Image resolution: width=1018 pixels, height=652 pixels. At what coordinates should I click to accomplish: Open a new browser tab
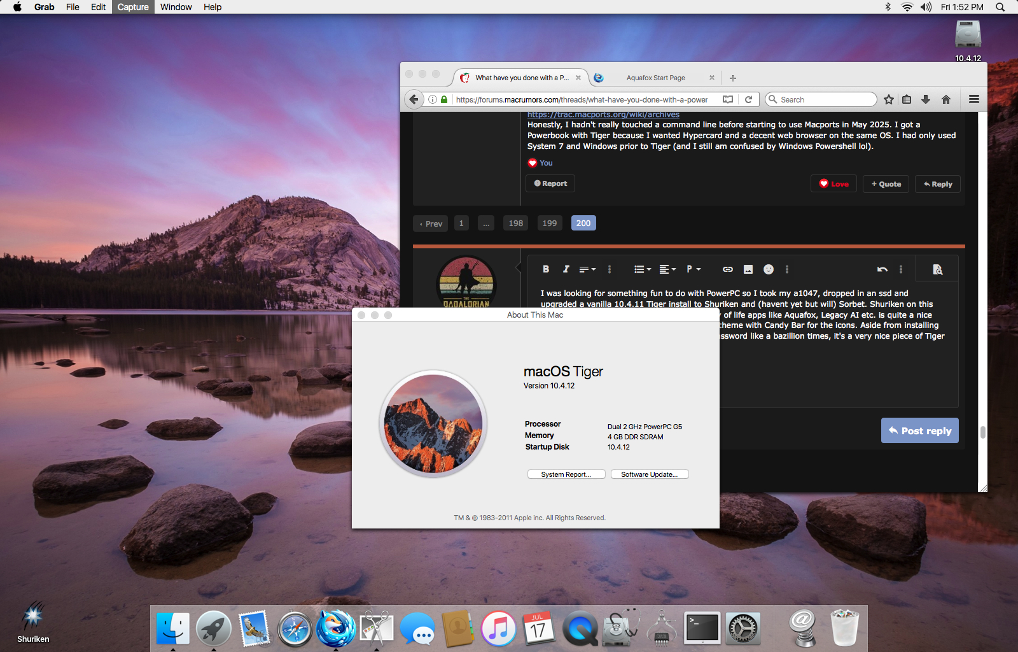click(x=733, y=78)
